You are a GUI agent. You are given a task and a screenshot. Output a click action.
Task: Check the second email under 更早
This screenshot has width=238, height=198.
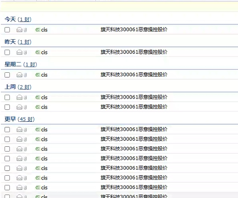7,139
